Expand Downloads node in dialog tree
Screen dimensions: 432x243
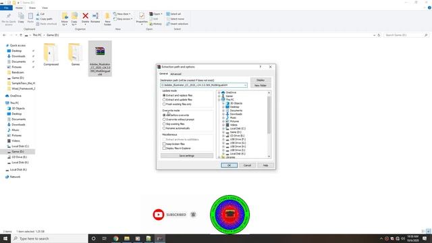click(223, 114)
